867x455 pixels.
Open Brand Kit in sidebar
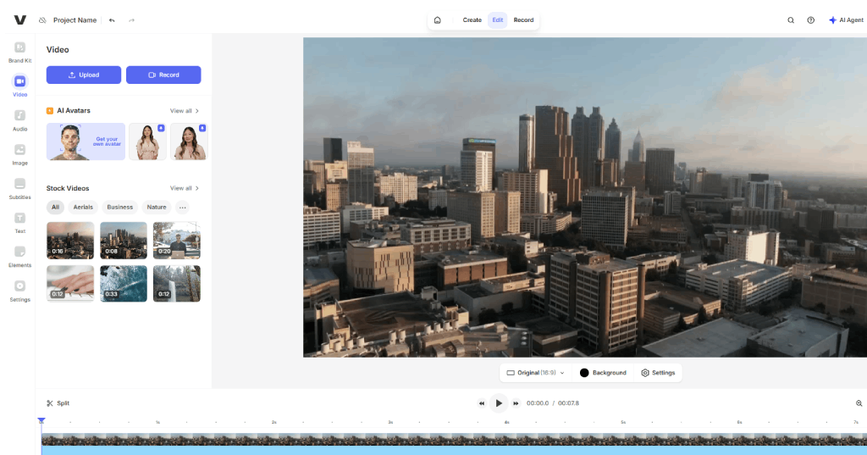[x=20, y=53]
